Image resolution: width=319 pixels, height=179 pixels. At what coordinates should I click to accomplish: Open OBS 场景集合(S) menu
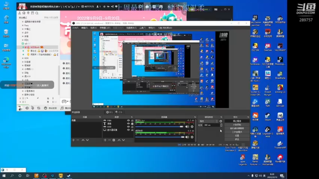tap(132, 28)
